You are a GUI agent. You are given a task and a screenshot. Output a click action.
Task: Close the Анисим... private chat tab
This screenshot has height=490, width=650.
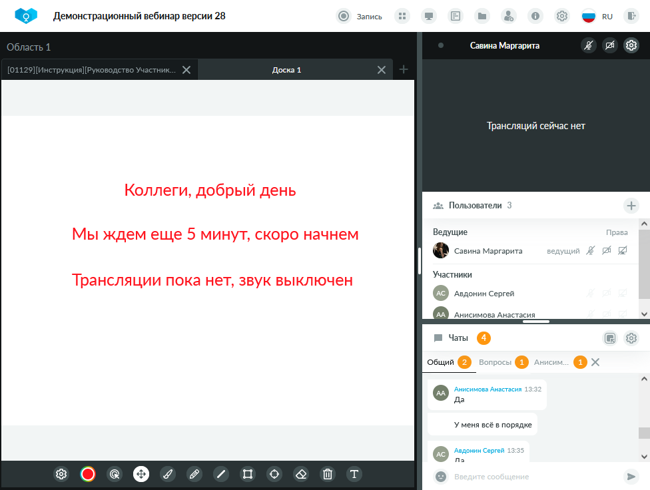pyautogui.click(x=595, y=362)
